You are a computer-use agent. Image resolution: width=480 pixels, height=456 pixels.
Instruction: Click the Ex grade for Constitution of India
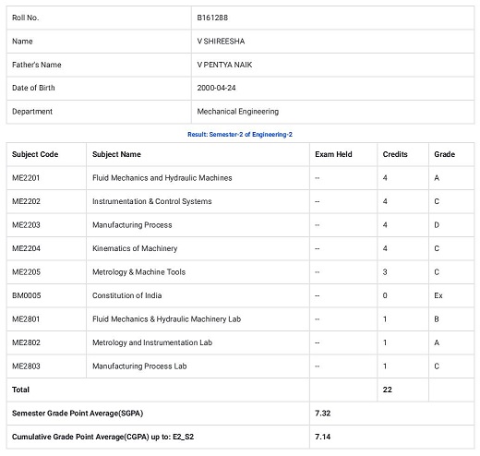click(438, 295)
